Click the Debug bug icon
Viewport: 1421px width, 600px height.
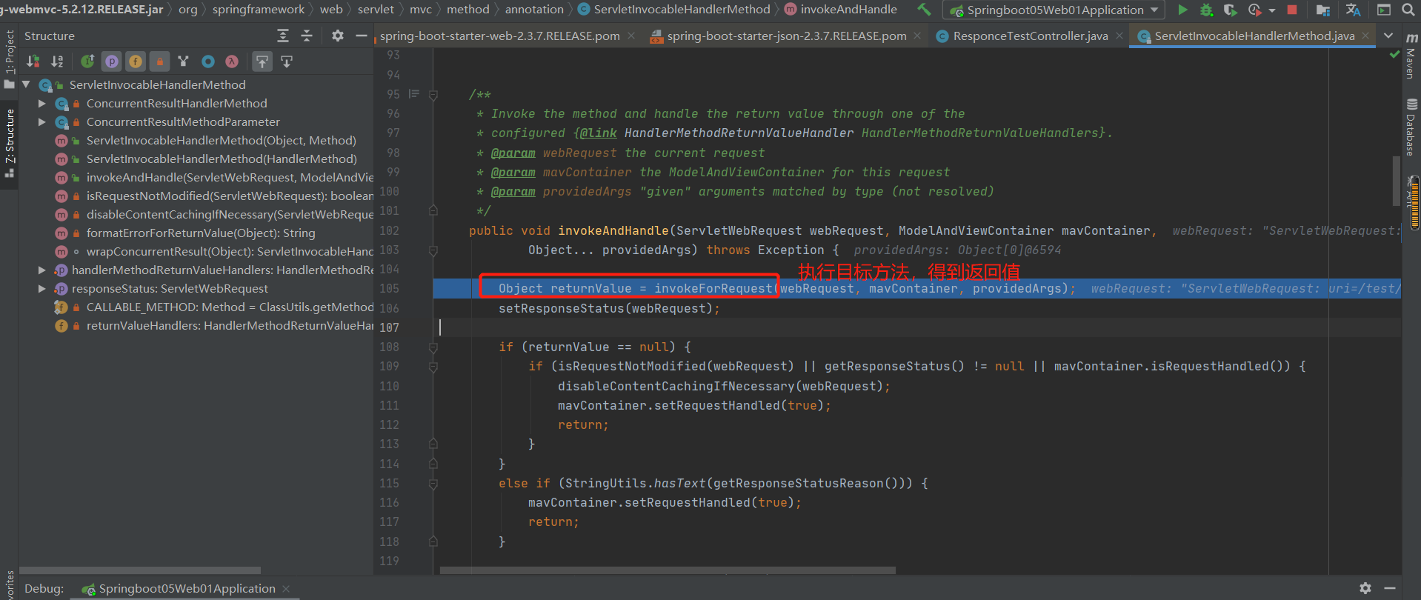(x=1206, y=10)
